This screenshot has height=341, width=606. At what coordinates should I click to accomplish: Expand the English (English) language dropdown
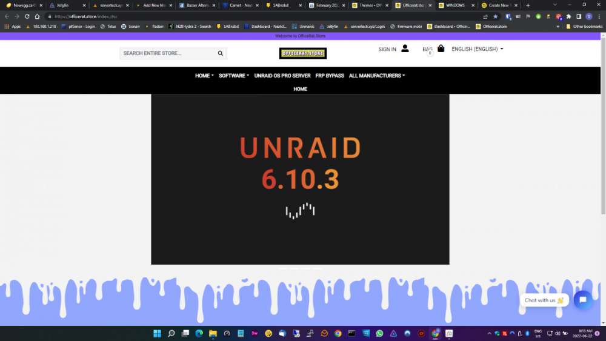pyautogui.click(x=478, y=49)
